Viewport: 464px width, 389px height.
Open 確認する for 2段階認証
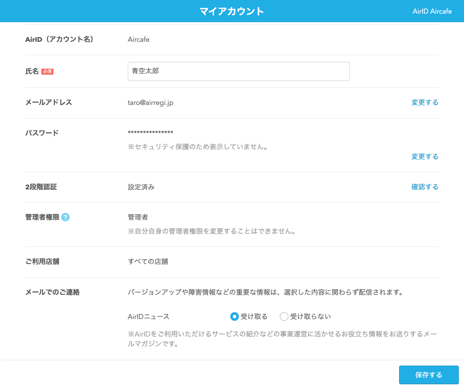(x=424, y=187)
